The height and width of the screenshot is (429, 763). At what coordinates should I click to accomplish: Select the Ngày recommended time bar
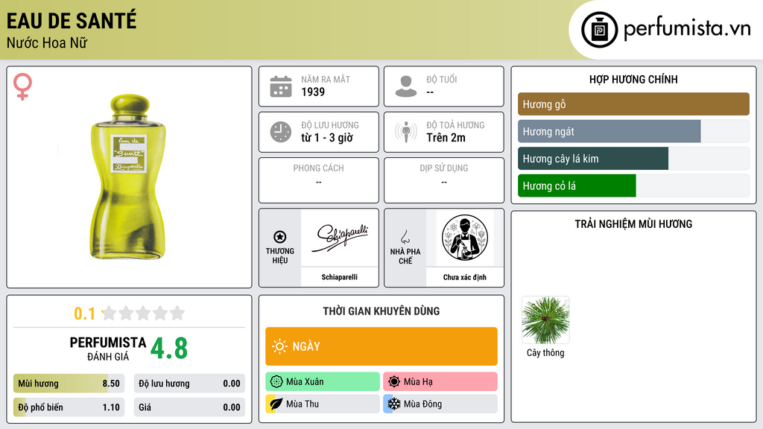[381, 346]
